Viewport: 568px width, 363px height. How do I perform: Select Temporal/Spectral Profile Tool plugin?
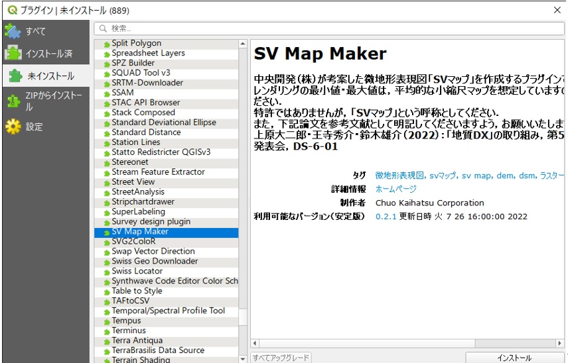point(167,311)
